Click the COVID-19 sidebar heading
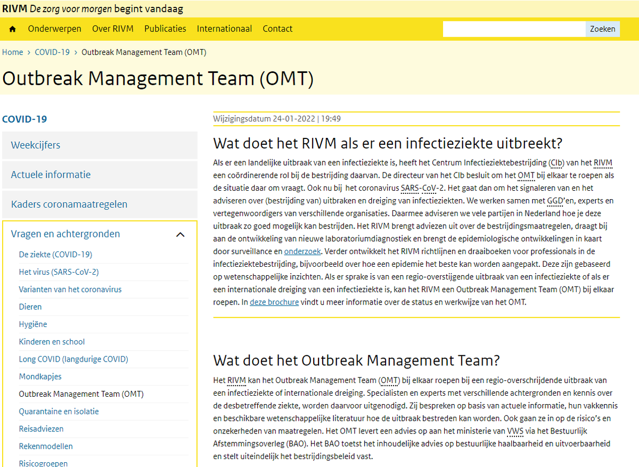The image size is (639, 467). tap(24, 119)
